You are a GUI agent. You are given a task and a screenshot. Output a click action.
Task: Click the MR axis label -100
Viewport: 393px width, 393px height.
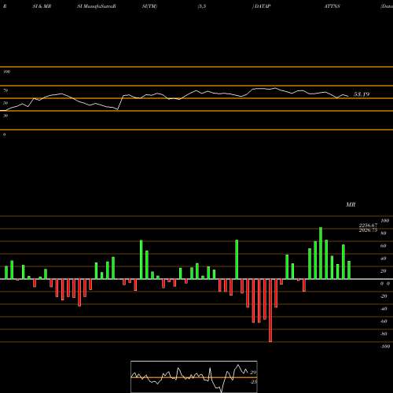point(384,347)
